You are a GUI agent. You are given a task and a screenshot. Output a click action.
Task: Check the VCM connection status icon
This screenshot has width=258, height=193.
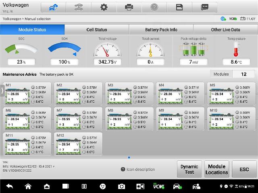point(233,19)
